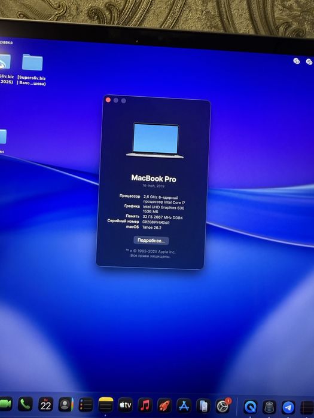Click the Память label

[132, 216]
